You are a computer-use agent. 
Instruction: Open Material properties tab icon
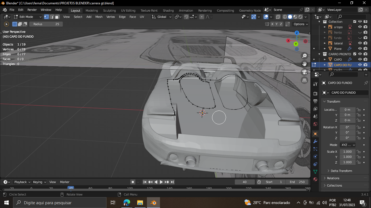click(x=315, y=179)
